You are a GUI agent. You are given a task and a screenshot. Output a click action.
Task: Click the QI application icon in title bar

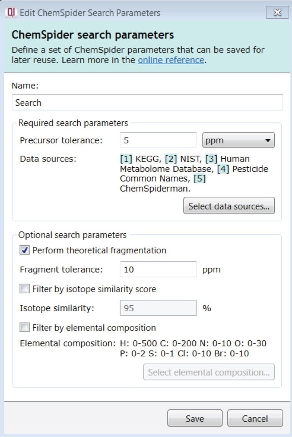12,13
